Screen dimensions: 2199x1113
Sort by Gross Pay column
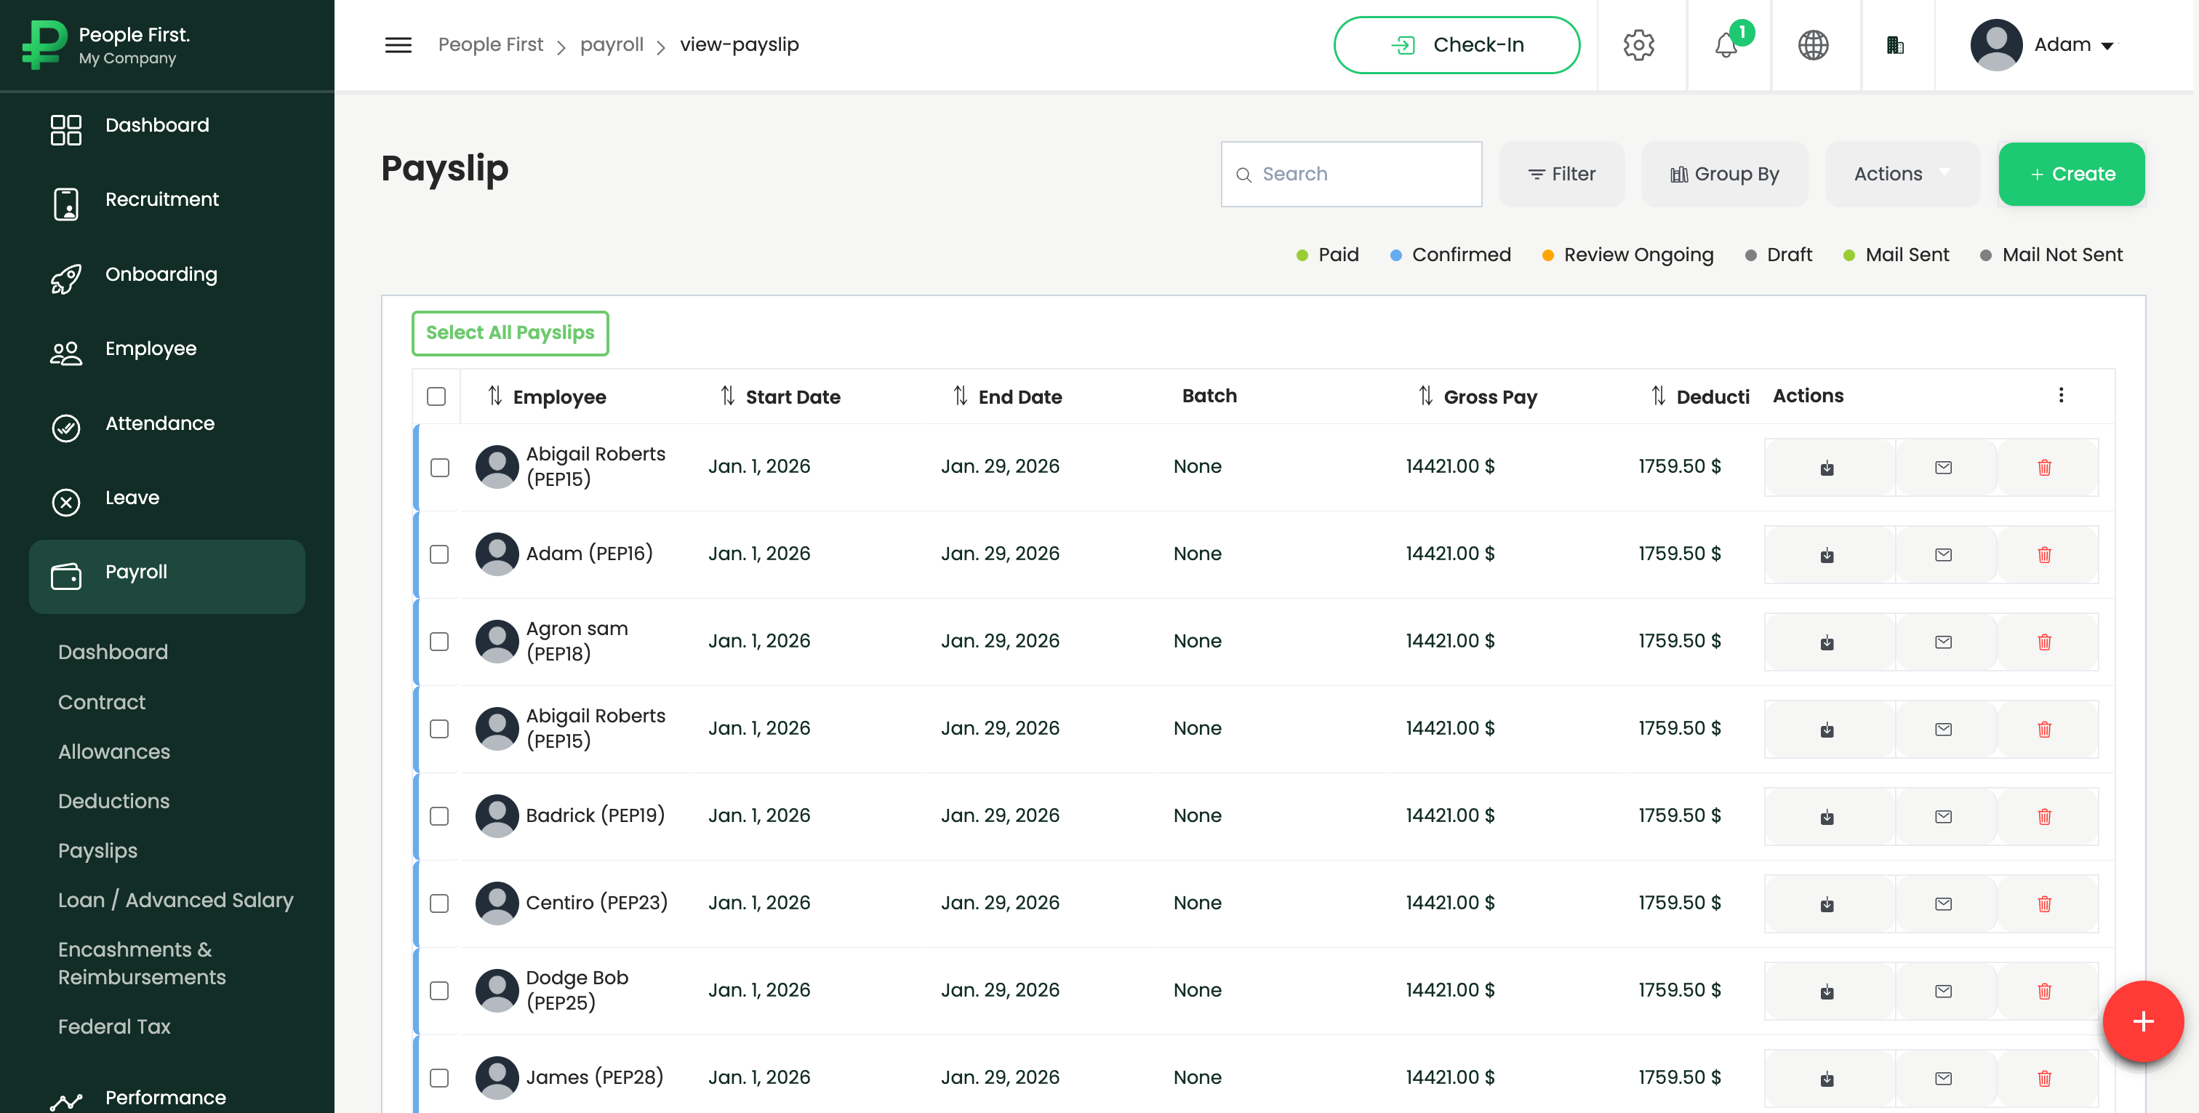(1425, 396)
